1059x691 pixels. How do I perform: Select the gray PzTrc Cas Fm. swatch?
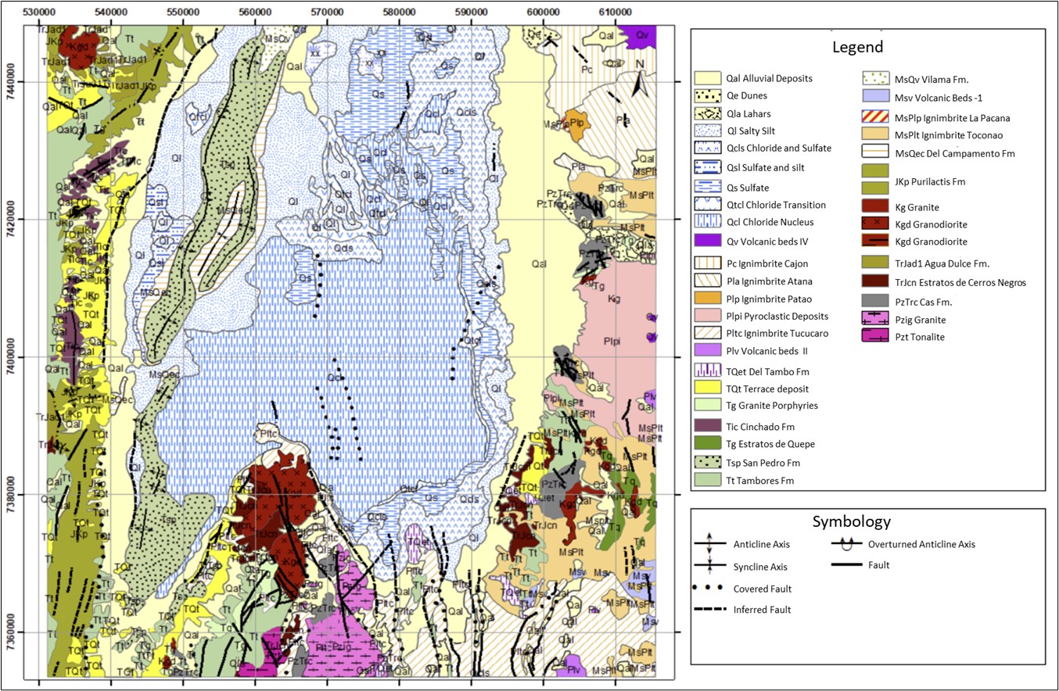tap(876, 301)
